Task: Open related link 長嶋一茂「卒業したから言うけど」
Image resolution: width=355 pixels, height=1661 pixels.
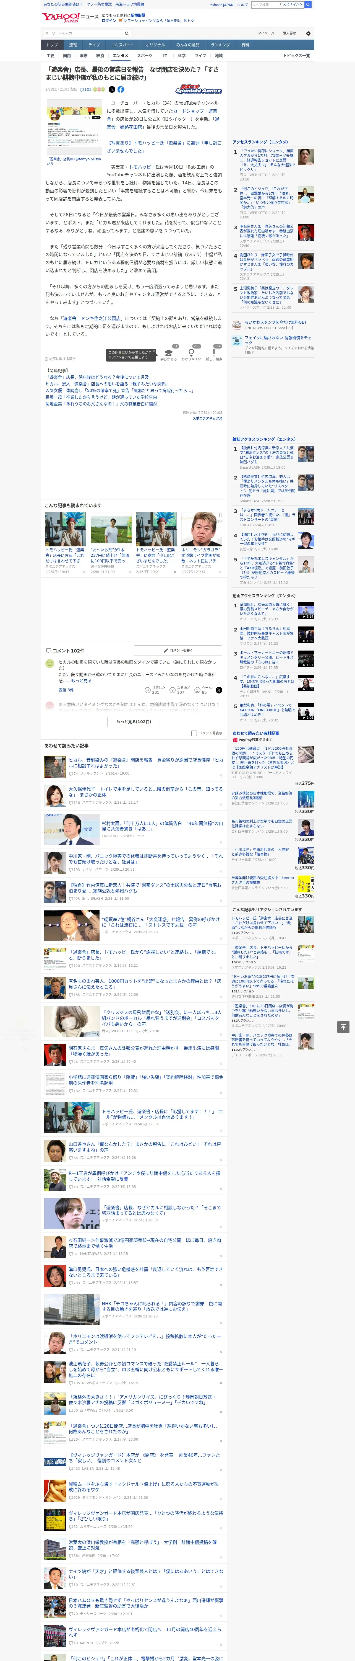Action: coord(101,397)
